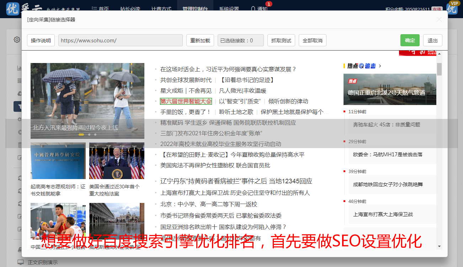Click the 抓取测试 button
The width and height of the screenshot is (463, 267).
281,40
